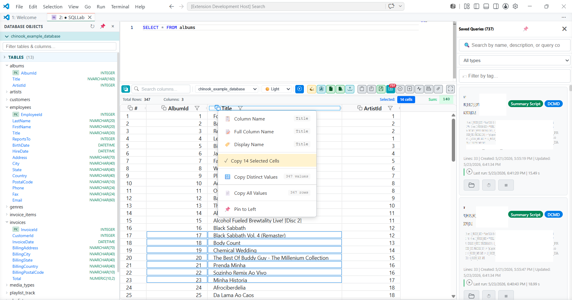Click copy icon on AlbumId column header
The image size is (572, 300).
(164, 108)
